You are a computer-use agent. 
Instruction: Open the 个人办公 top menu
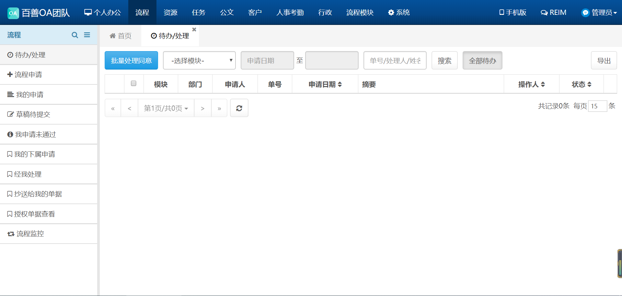[102, 13]
